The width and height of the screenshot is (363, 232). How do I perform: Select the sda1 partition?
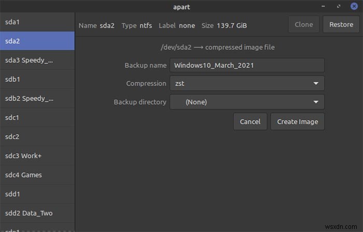(37, 22)
